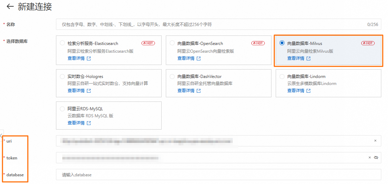Screen dimensions: 388x184
Task: Select the 实时数仓-Hologres radio button
Action: pyautogui.click(x=62, y=77)
